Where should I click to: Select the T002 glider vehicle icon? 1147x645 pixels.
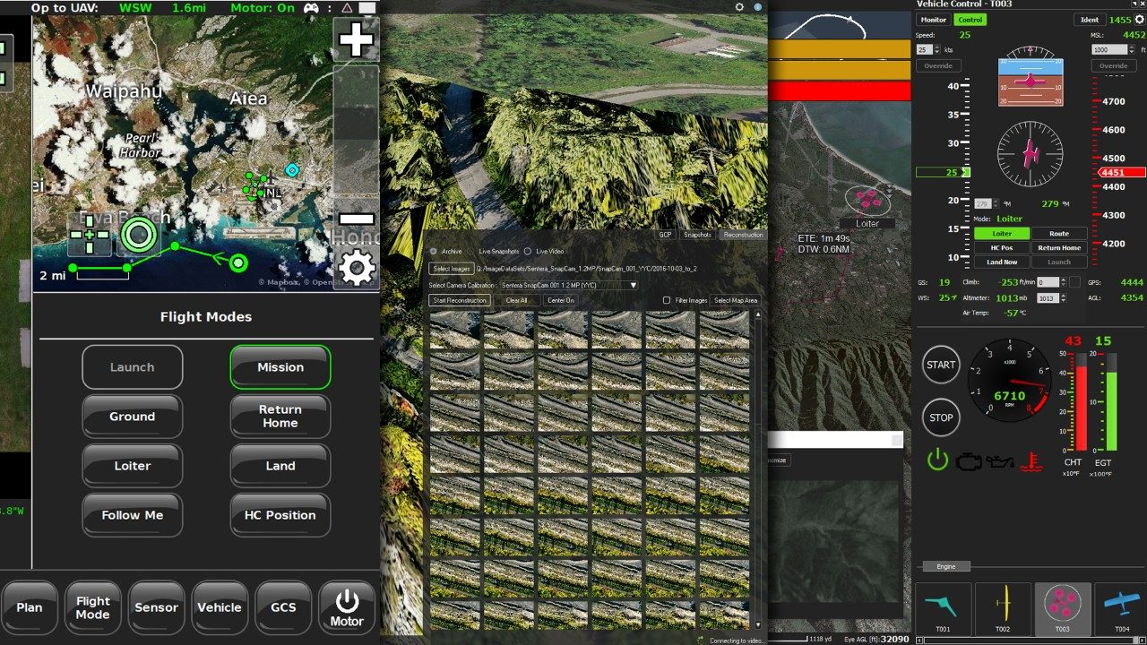coord(1003,607)
